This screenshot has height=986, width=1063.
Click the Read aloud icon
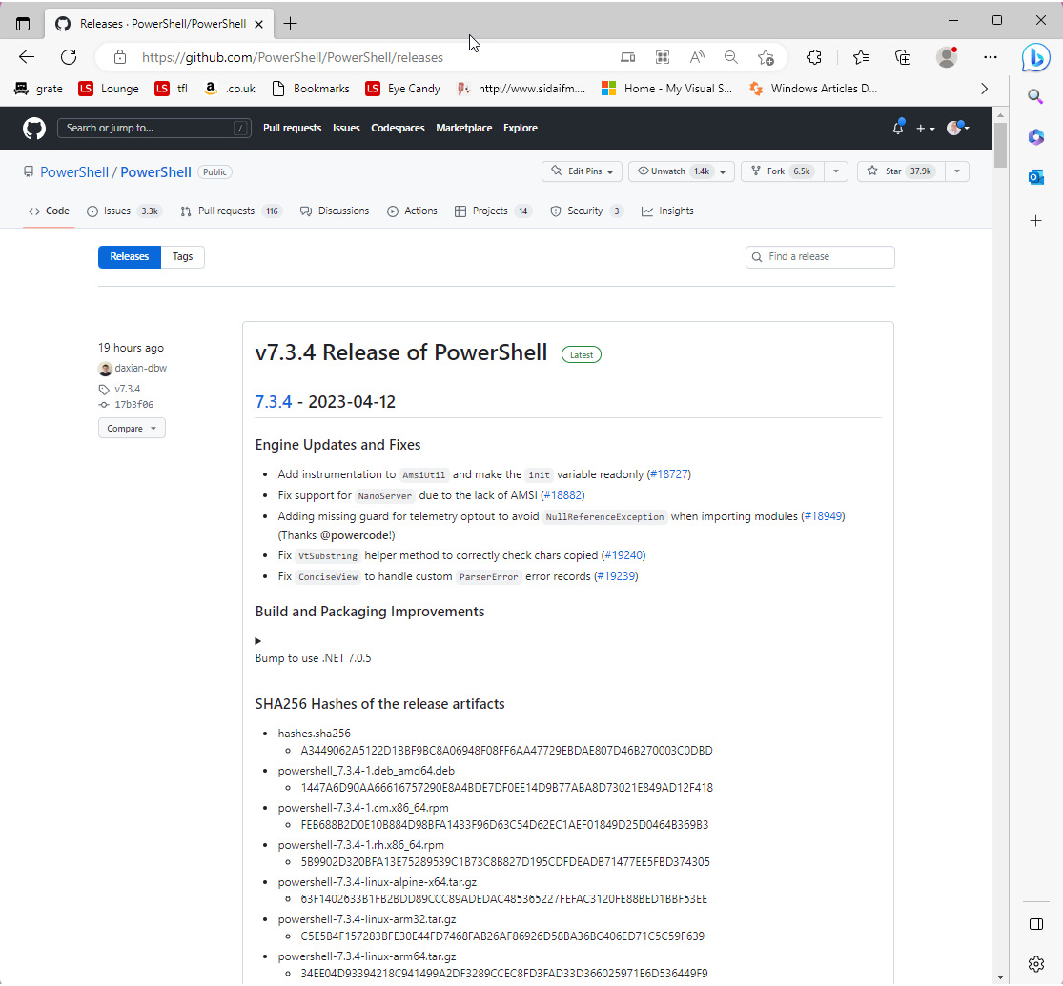point(696,57)
